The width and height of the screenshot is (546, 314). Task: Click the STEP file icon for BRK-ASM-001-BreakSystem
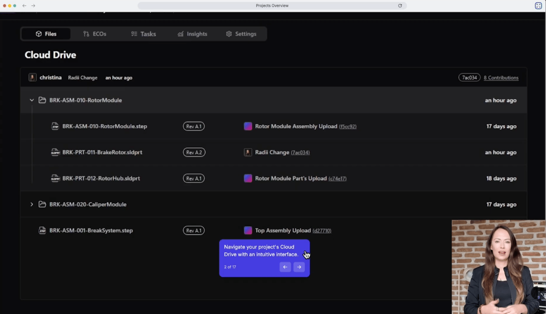(x=42, y=231)
